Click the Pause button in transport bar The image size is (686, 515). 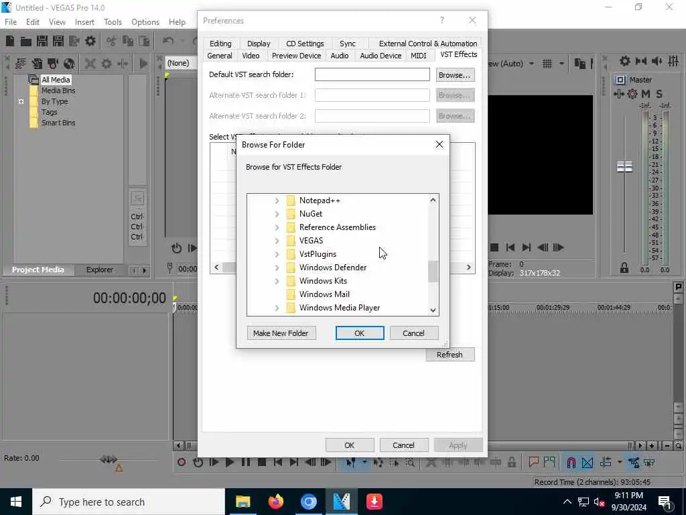click(x=246, y=462)
